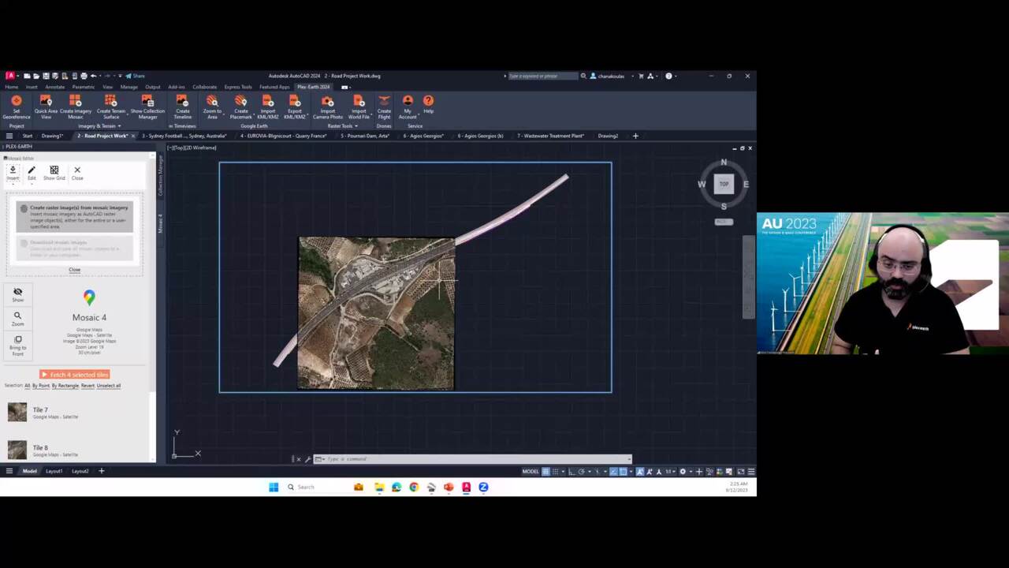Toggle snap mode in status bar
Viewport: 1009px width, 568px height.
tap(555, 472)
